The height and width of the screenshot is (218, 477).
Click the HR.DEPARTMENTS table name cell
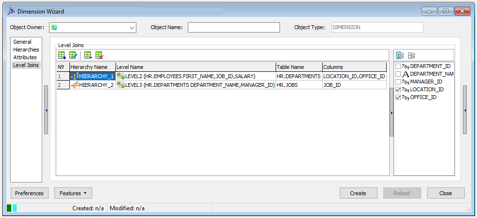pos(299,76)
